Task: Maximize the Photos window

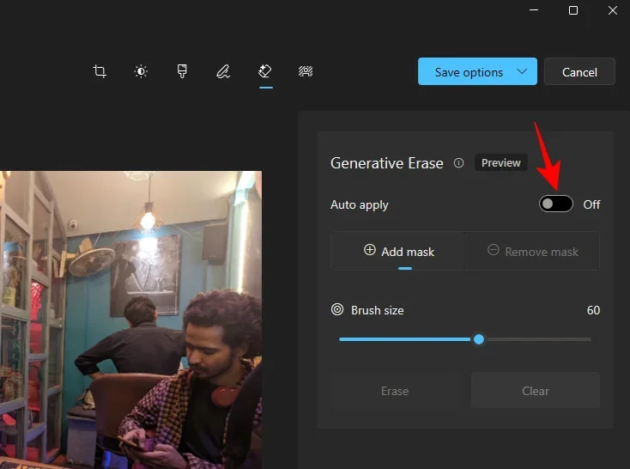Action: (x=573, y=10)
